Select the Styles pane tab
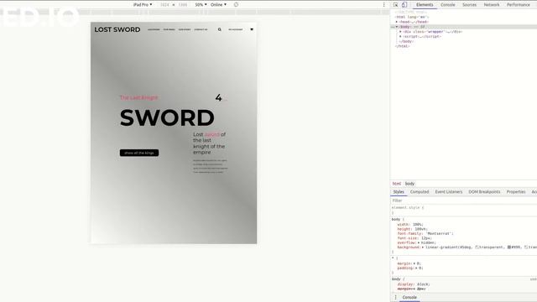Viewport: 537px width, 302px height. click(399, 192)
